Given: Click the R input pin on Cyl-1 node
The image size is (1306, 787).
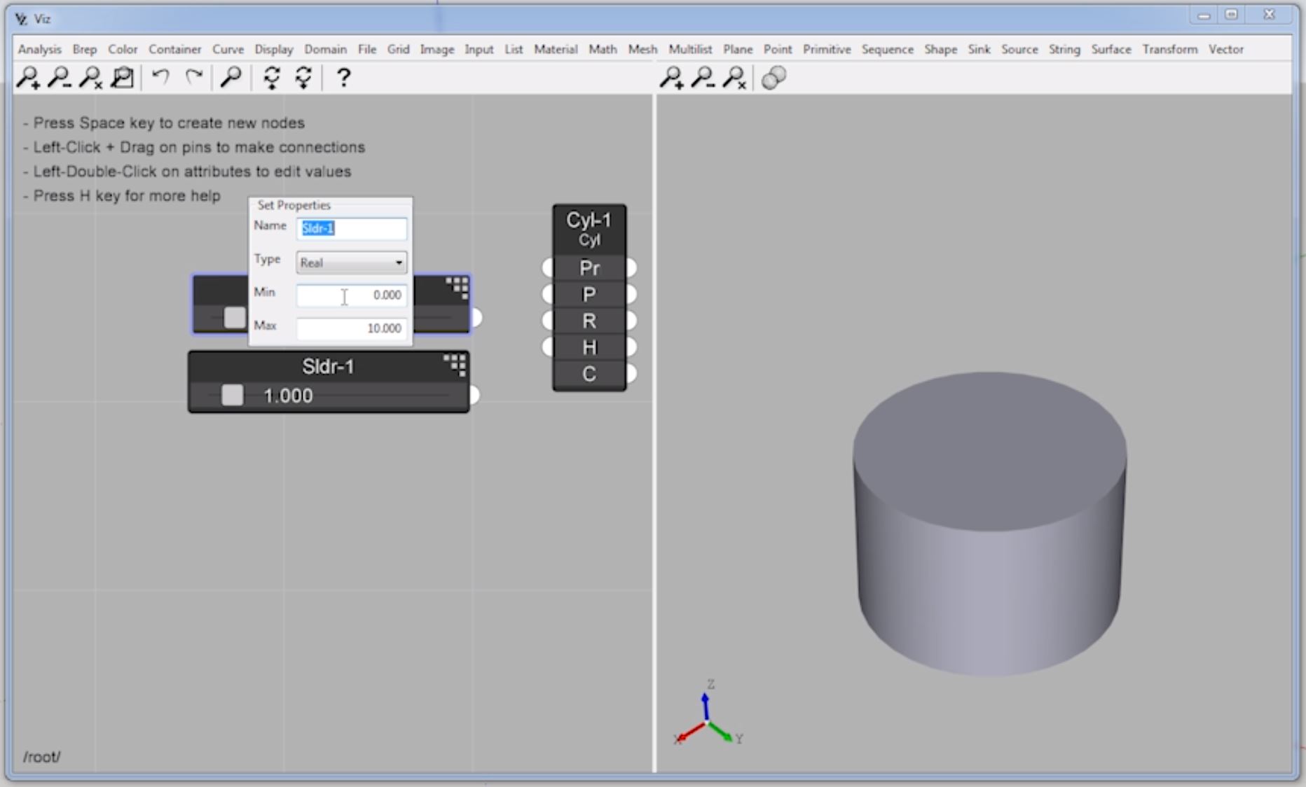Looking at the screenshot, I should pyautogui.click(x=547, y=321).
